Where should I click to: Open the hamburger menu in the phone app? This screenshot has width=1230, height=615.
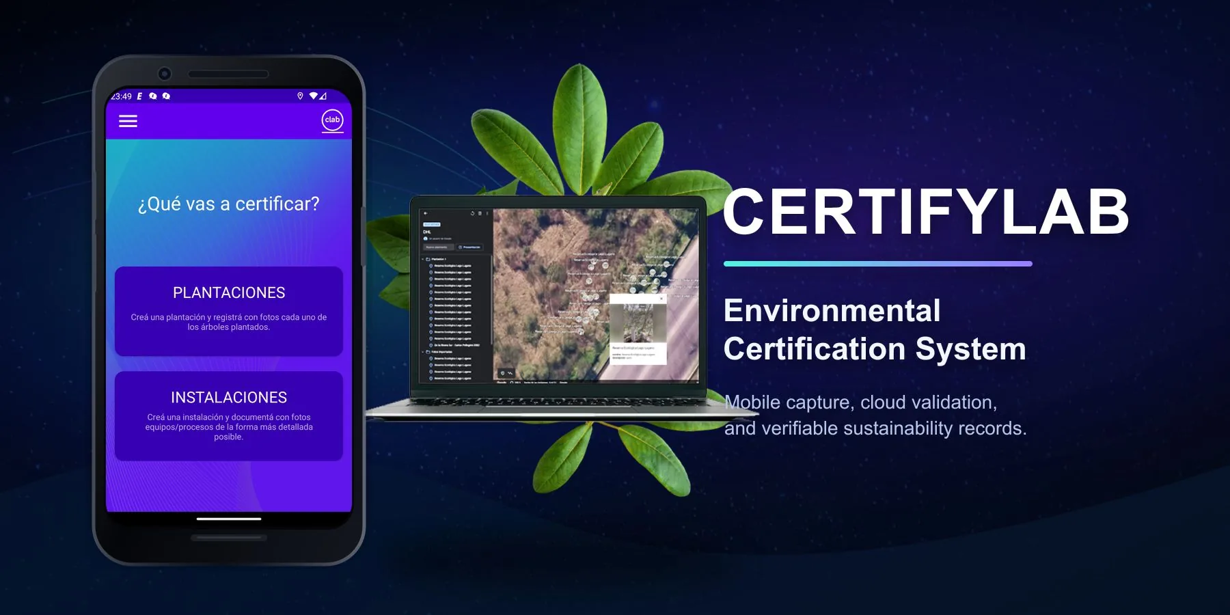pos(128,121)
